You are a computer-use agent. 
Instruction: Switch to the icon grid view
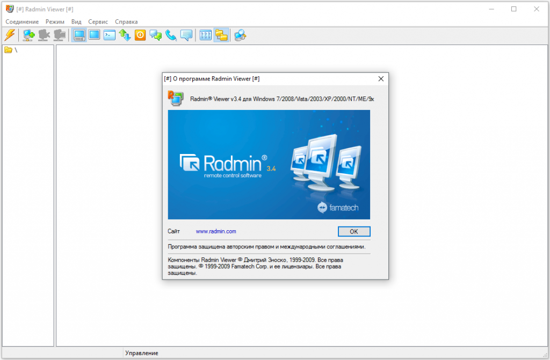[206, 35]
